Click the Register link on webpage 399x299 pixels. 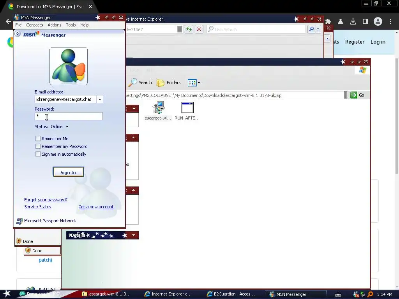[x=355, y=42]
